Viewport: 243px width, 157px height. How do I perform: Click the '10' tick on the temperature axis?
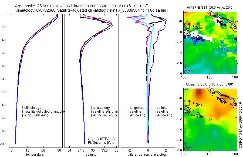[x=28, y=151]
